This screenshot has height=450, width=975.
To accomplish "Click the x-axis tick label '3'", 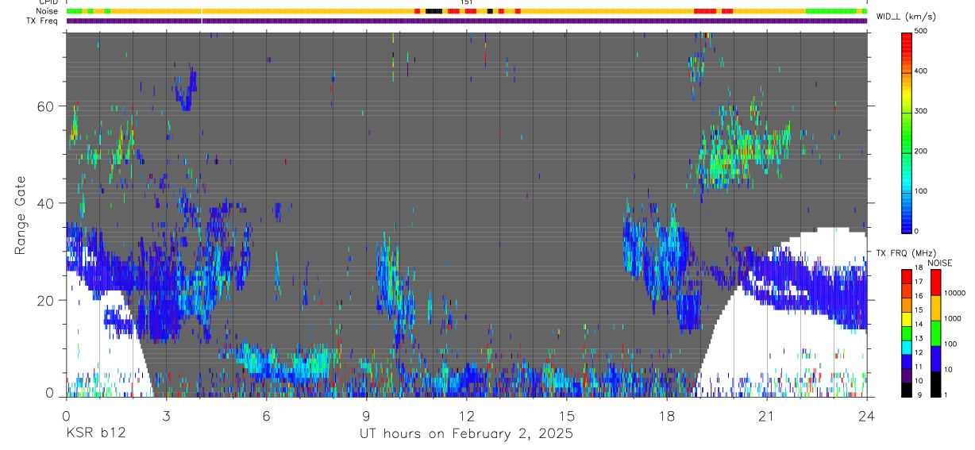I will (x=166, y=416).
